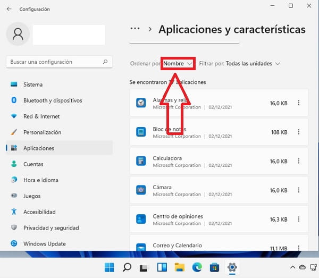Click the Personalización brush icon
The width and height of the screenshot is (319, 278).
point(14,132)
